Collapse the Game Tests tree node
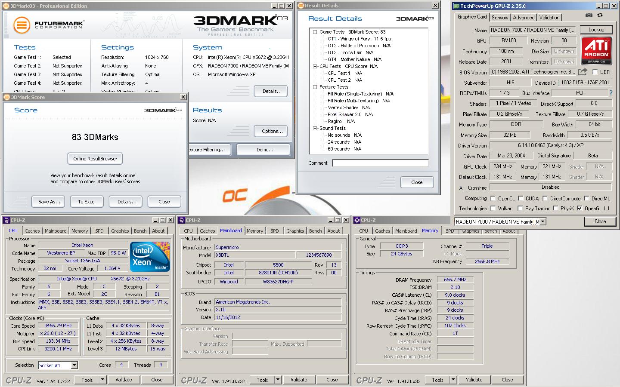The height and width of the screenshot is (387, 620). (315, 32)
